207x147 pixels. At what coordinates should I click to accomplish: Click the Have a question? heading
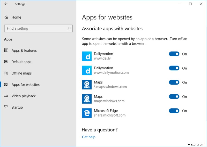[x=100, y=130]
